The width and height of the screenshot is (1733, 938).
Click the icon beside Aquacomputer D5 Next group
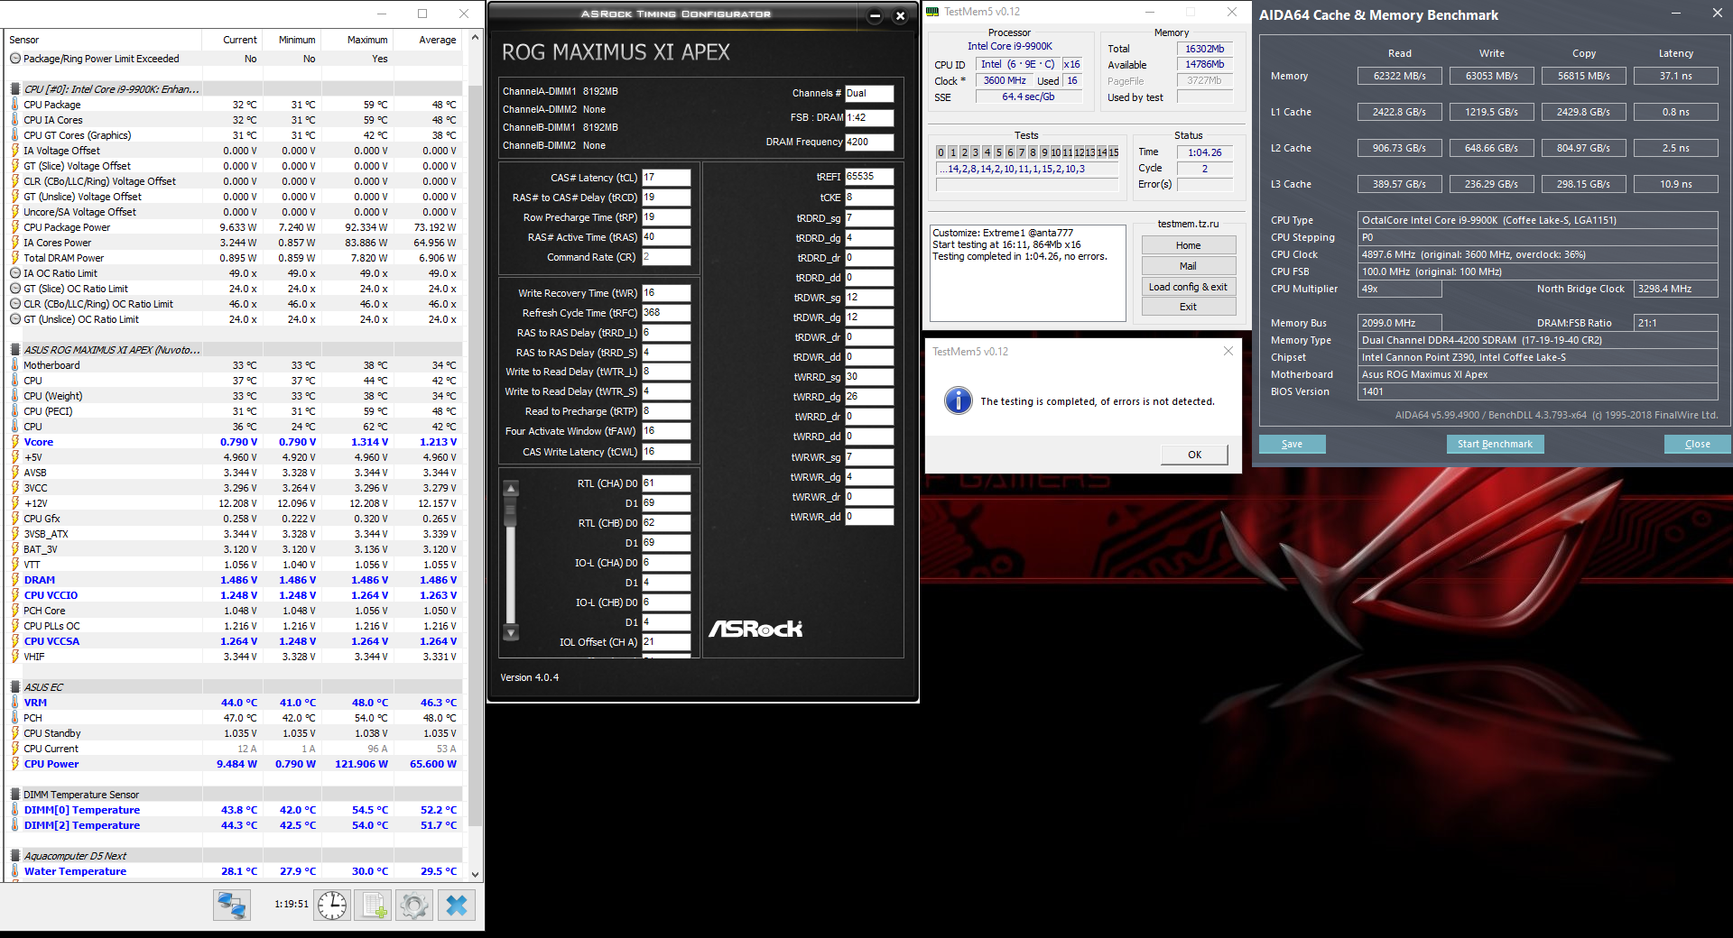pos(15,856)
